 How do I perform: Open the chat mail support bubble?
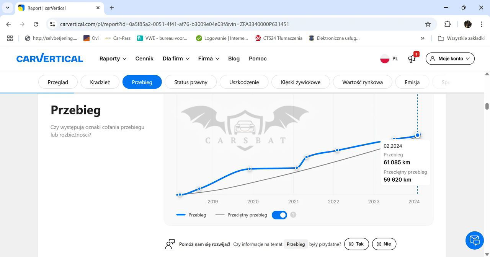pyautogui.click(x=475, y=240)
